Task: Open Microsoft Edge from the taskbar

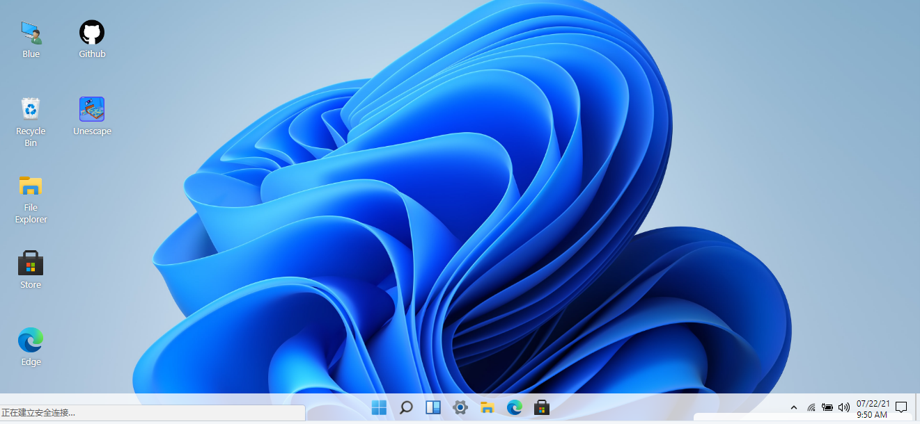Action: (515, 407)
